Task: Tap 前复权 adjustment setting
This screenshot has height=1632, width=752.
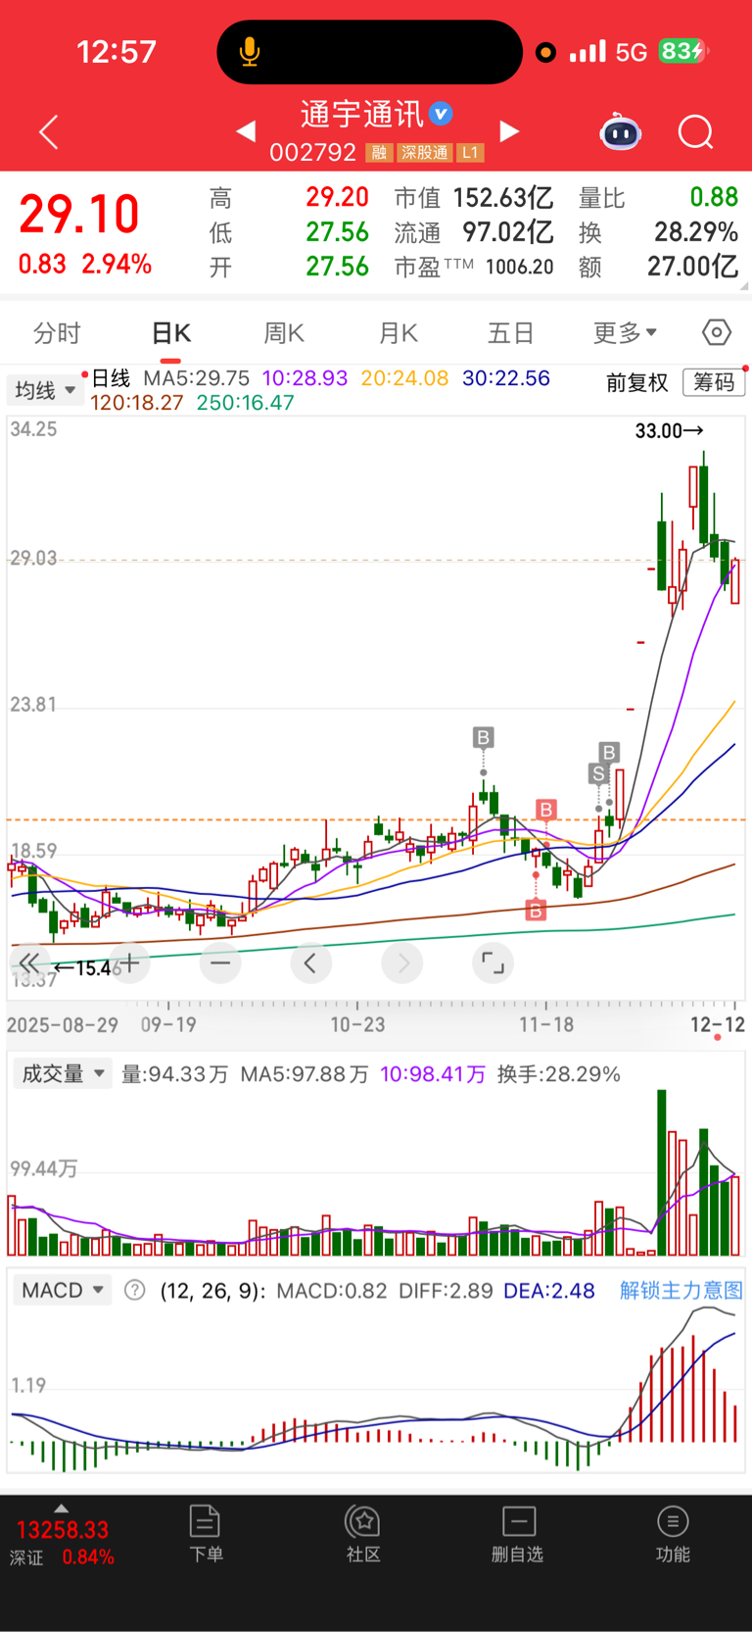Action: [x=636, y=382]
